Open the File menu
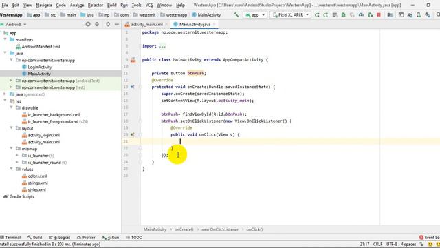 tap(5, 5)
